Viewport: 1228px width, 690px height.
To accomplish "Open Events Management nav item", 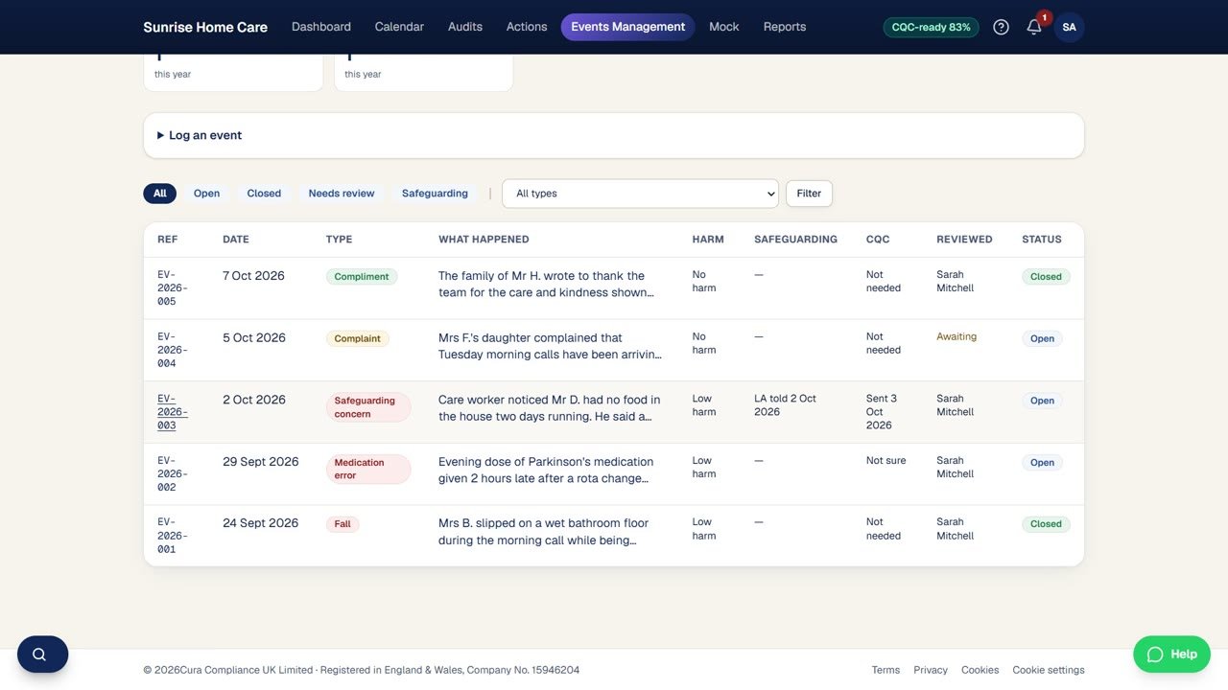I will 628,27.
